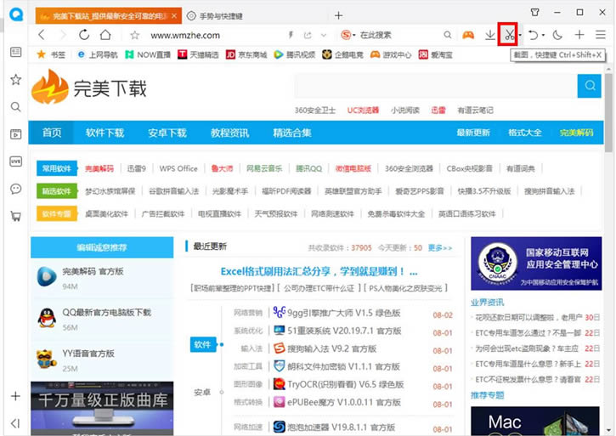Click the QQ browser logo icon

(x=16, y=14)
